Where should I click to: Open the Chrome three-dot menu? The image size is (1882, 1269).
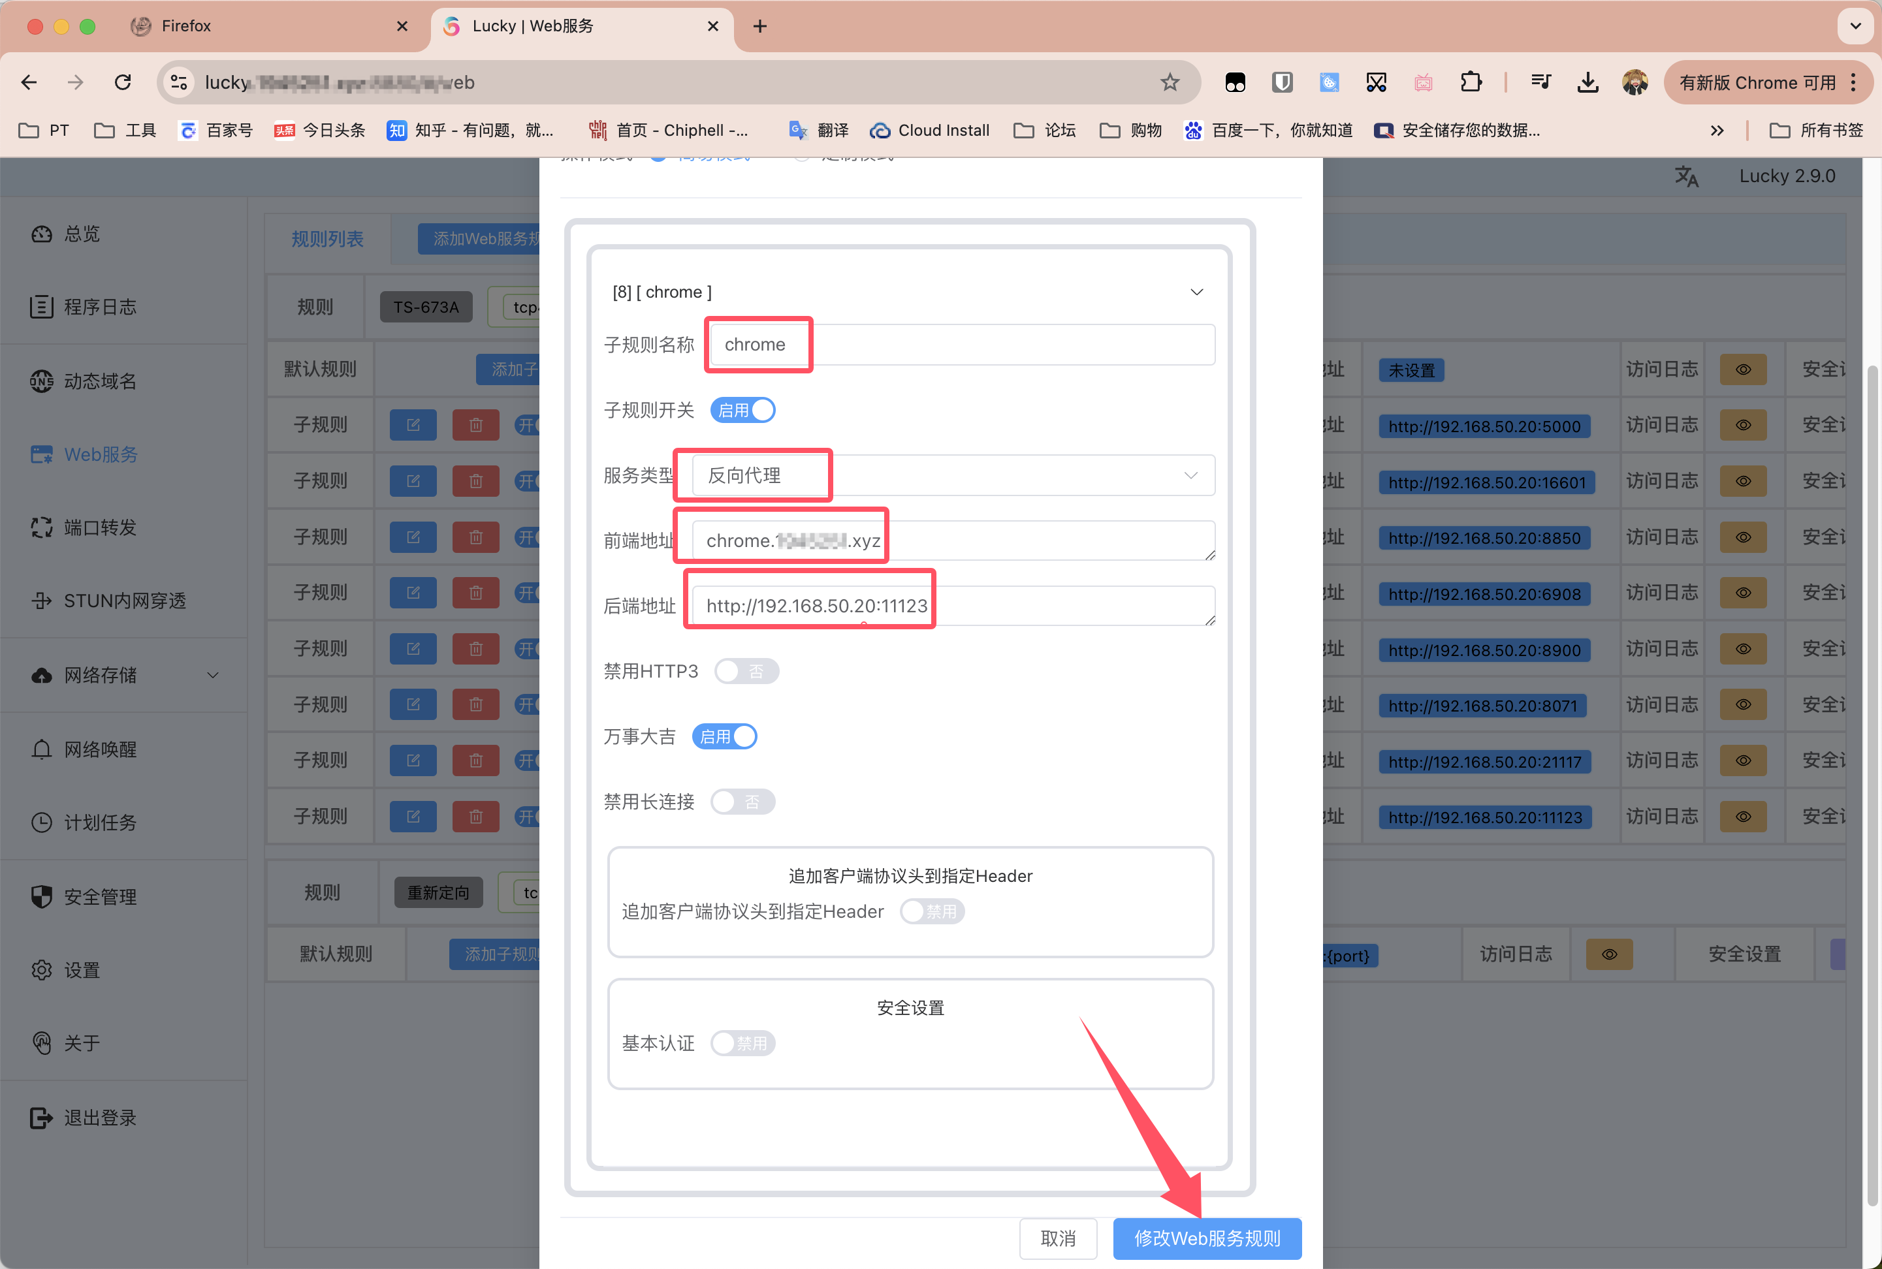pos(1853,82)
